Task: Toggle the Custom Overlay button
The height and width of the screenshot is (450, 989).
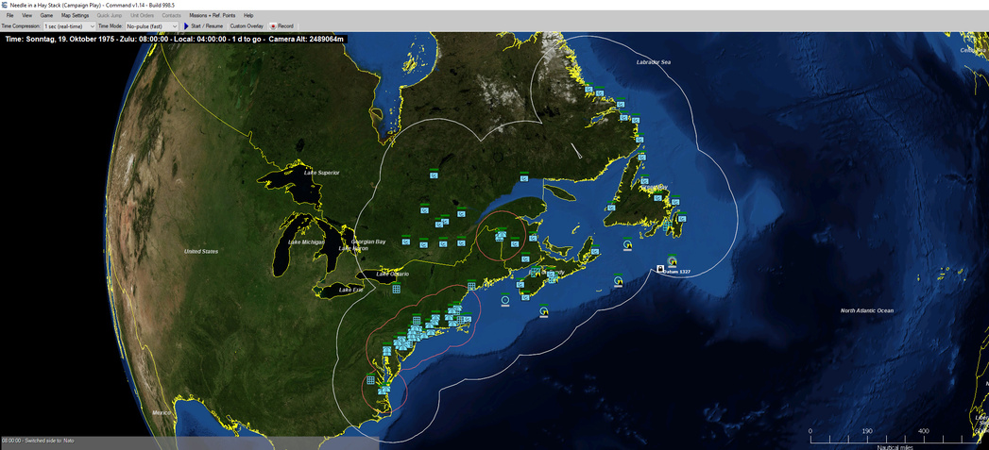Action: click(247, 26)
